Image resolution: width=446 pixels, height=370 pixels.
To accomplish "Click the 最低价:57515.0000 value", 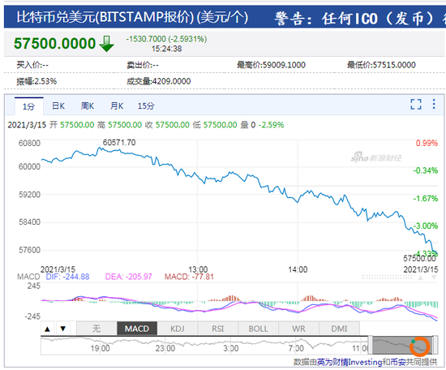I will coord(381,65).
